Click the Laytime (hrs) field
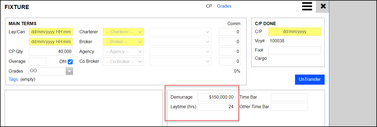 [x=216, y=107]
